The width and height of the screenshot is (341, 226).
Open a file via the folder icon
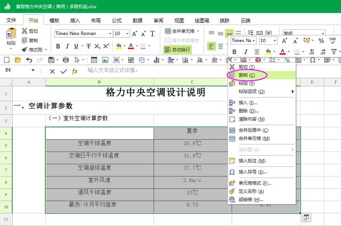click(18, 60)
